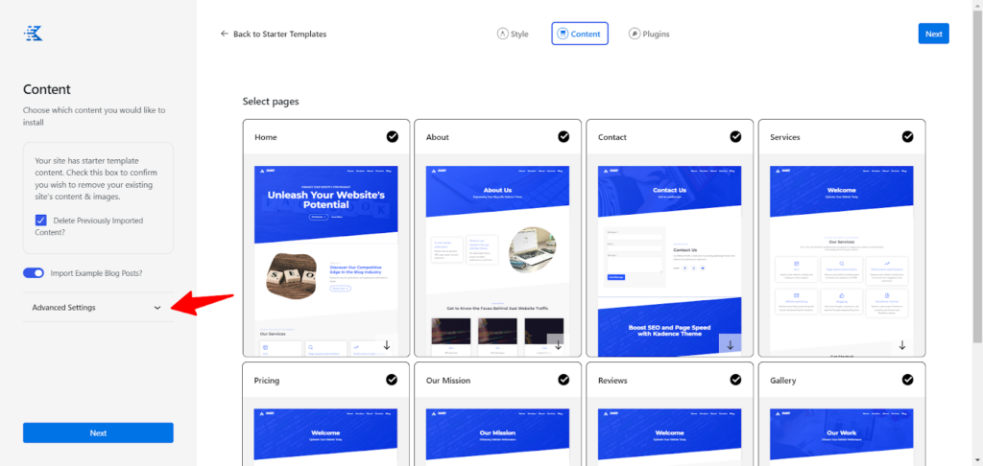
Task: Open the Gallery page preview thumbnail
Action: pyautogui.click(x=841, y=437)
